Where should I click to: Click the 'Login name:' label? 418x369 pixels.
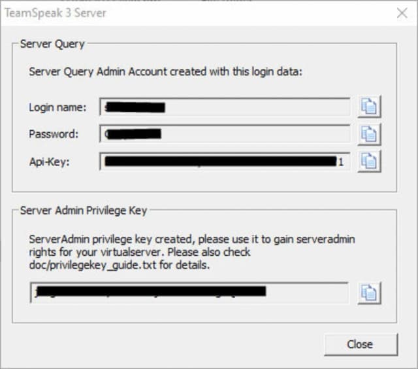click(x=57, y=107)
